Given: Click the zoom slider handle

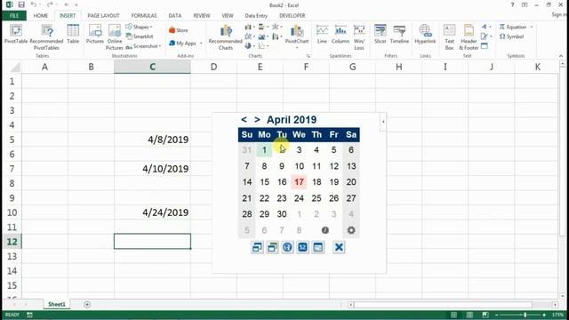Looking at the screenshot, I should pyautogui.click(x=525, y=315).
